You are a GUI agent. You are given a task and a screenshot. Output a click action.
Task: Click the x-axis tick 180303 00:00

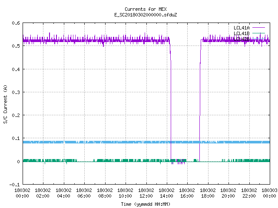point(269,193)
